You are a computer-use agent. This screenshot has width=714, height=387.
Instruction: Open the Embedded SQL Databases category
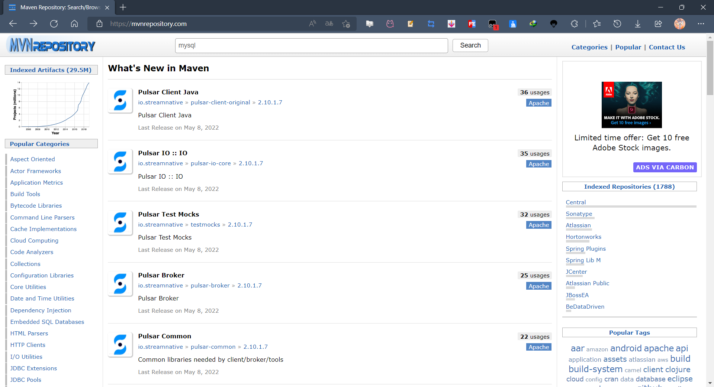(47, 322)
